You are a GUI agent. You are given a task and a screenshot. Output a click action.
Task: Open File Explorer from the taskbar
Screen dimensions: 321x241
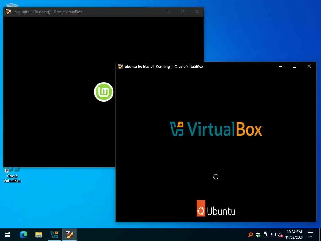[39, 235]
